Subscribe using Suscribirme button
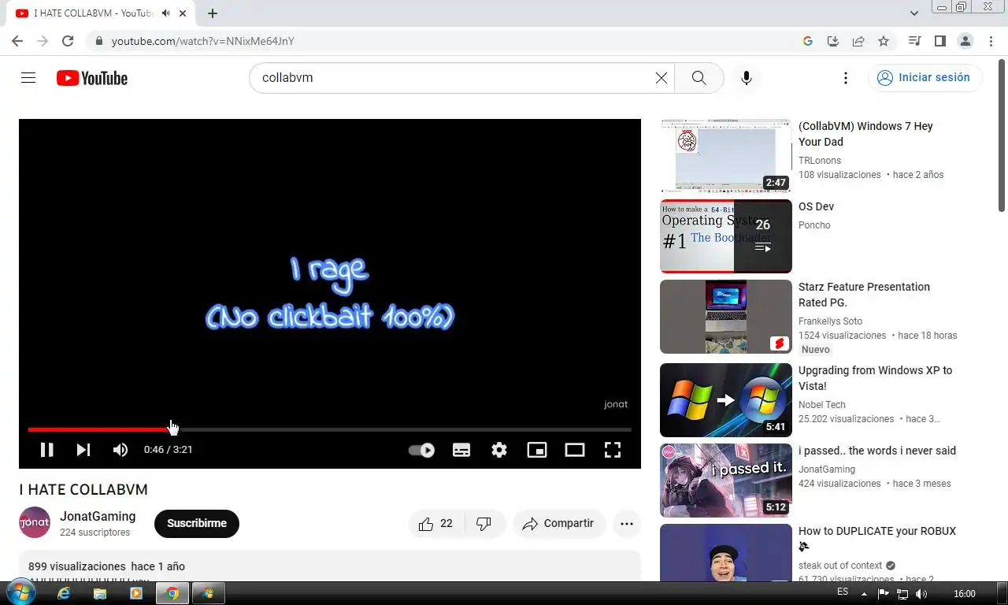The image size is (1008, 605). tap(197, 524)
